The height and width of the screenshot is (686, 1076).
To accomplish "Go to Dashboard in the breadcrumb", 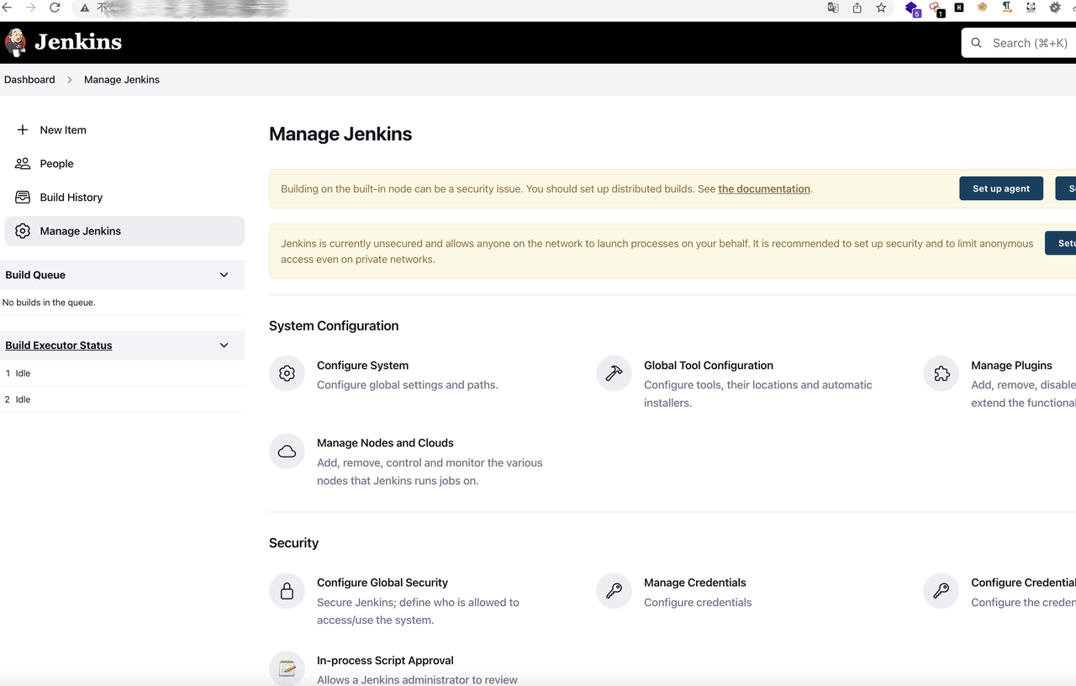I will [29, 80].
